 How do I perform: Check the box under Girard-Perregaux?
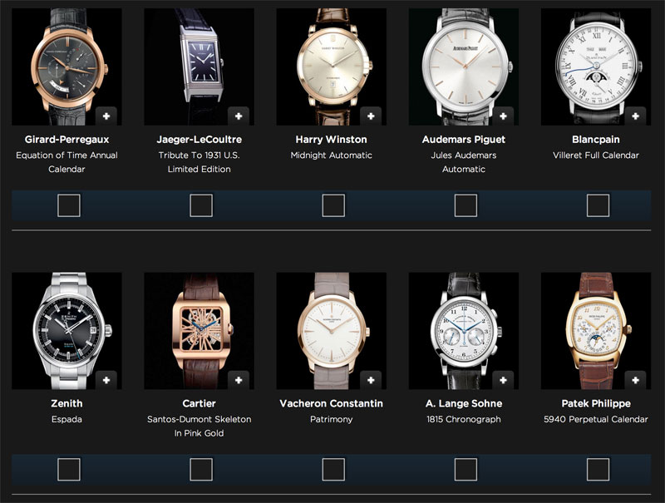[x=69, y=205]
